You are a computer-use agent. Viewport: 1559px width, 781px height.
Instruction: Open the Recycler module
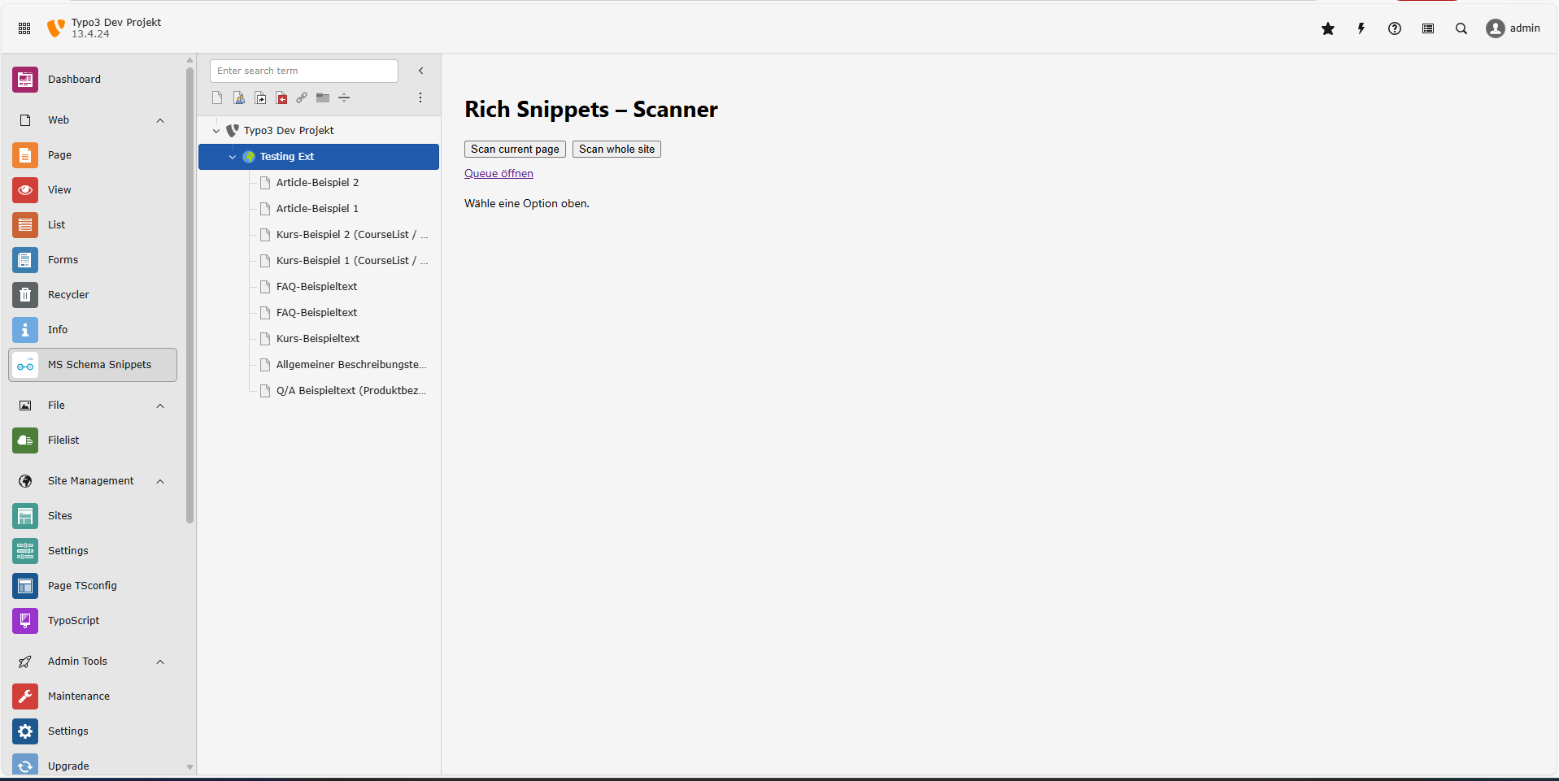click(x=67, y=294)
